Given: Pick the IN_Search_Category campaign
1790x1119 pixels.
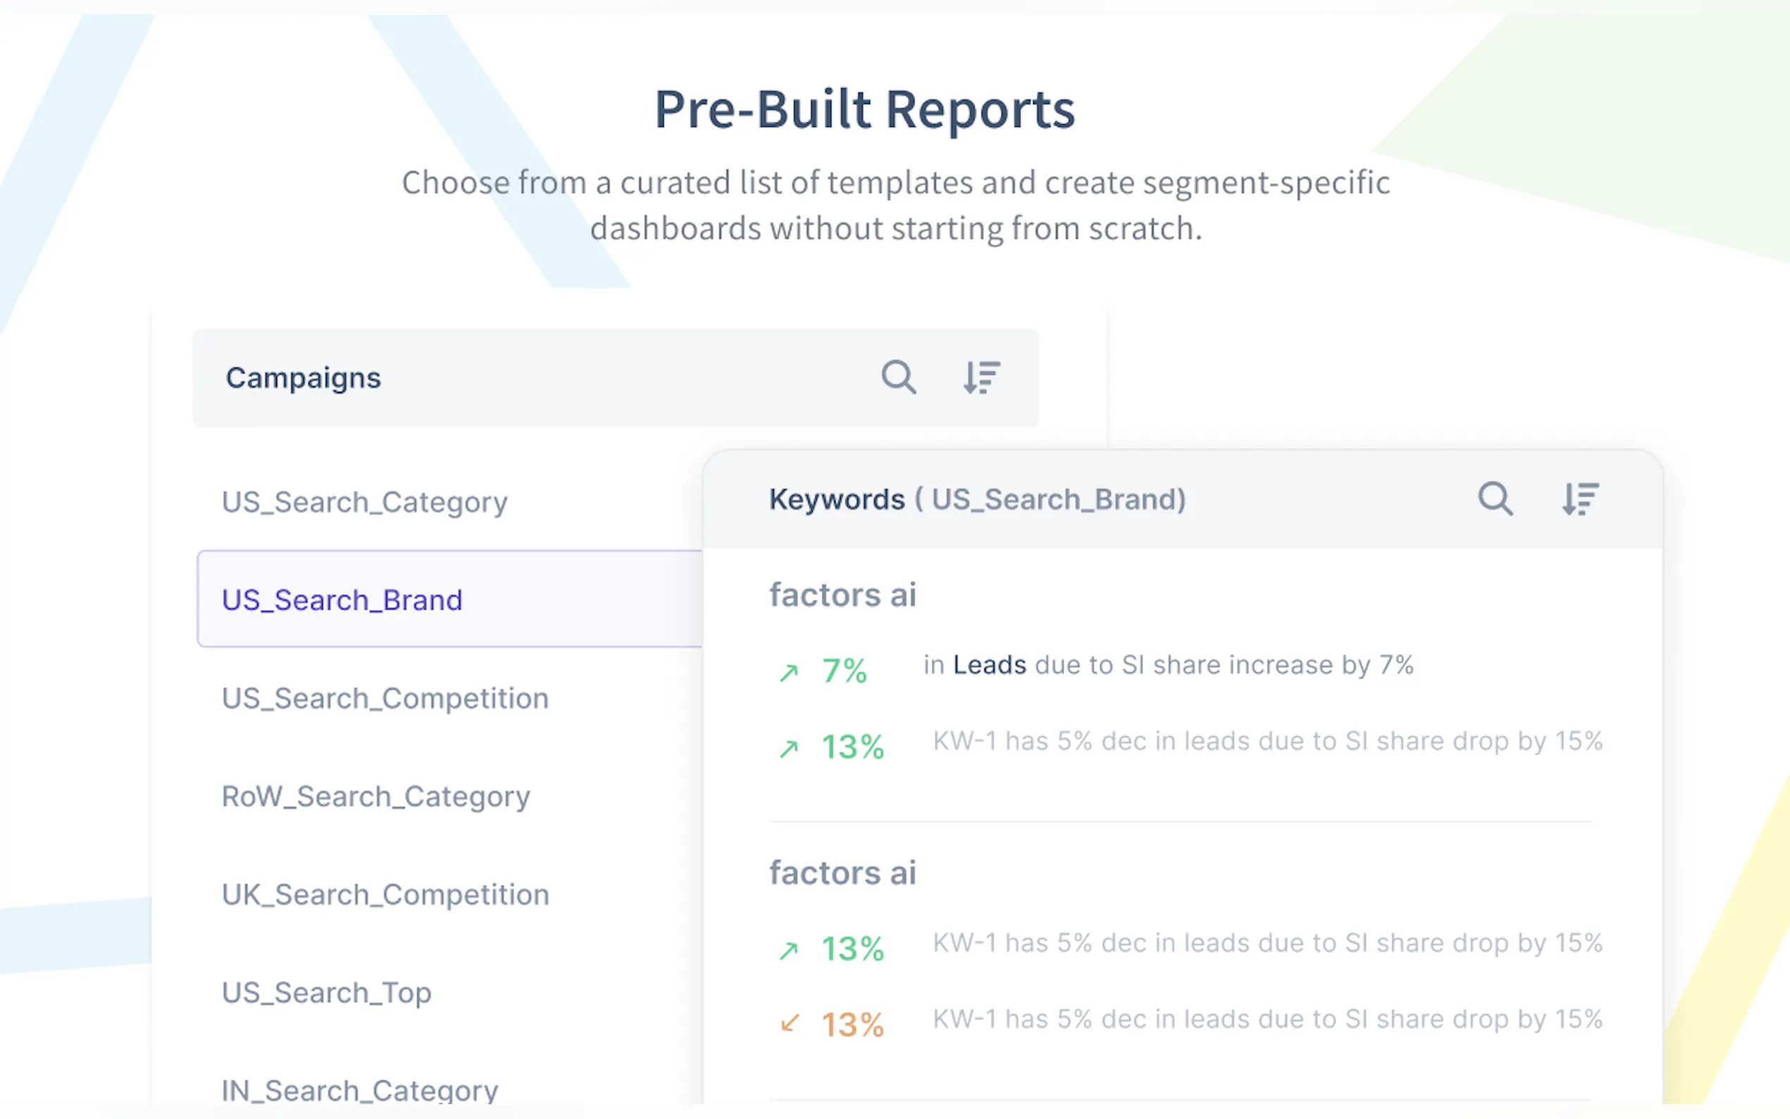Looking at the screenshot, I should (359, 1090).
